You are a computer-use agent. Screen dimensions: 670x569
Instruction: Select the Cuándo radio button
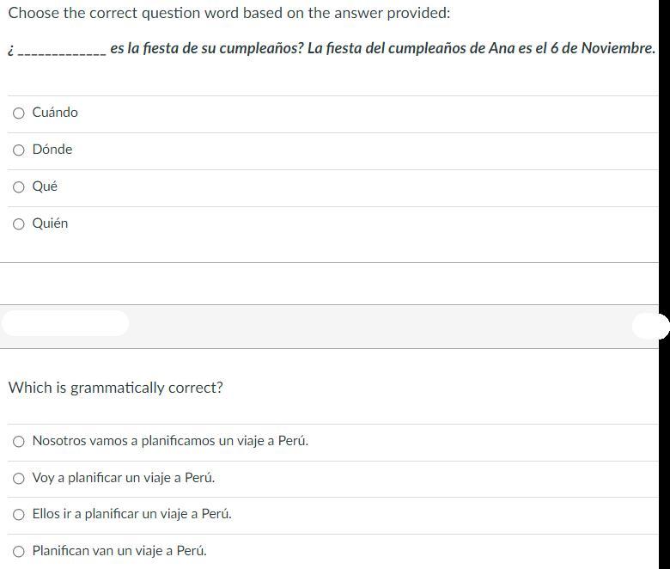tap(19, 113)
